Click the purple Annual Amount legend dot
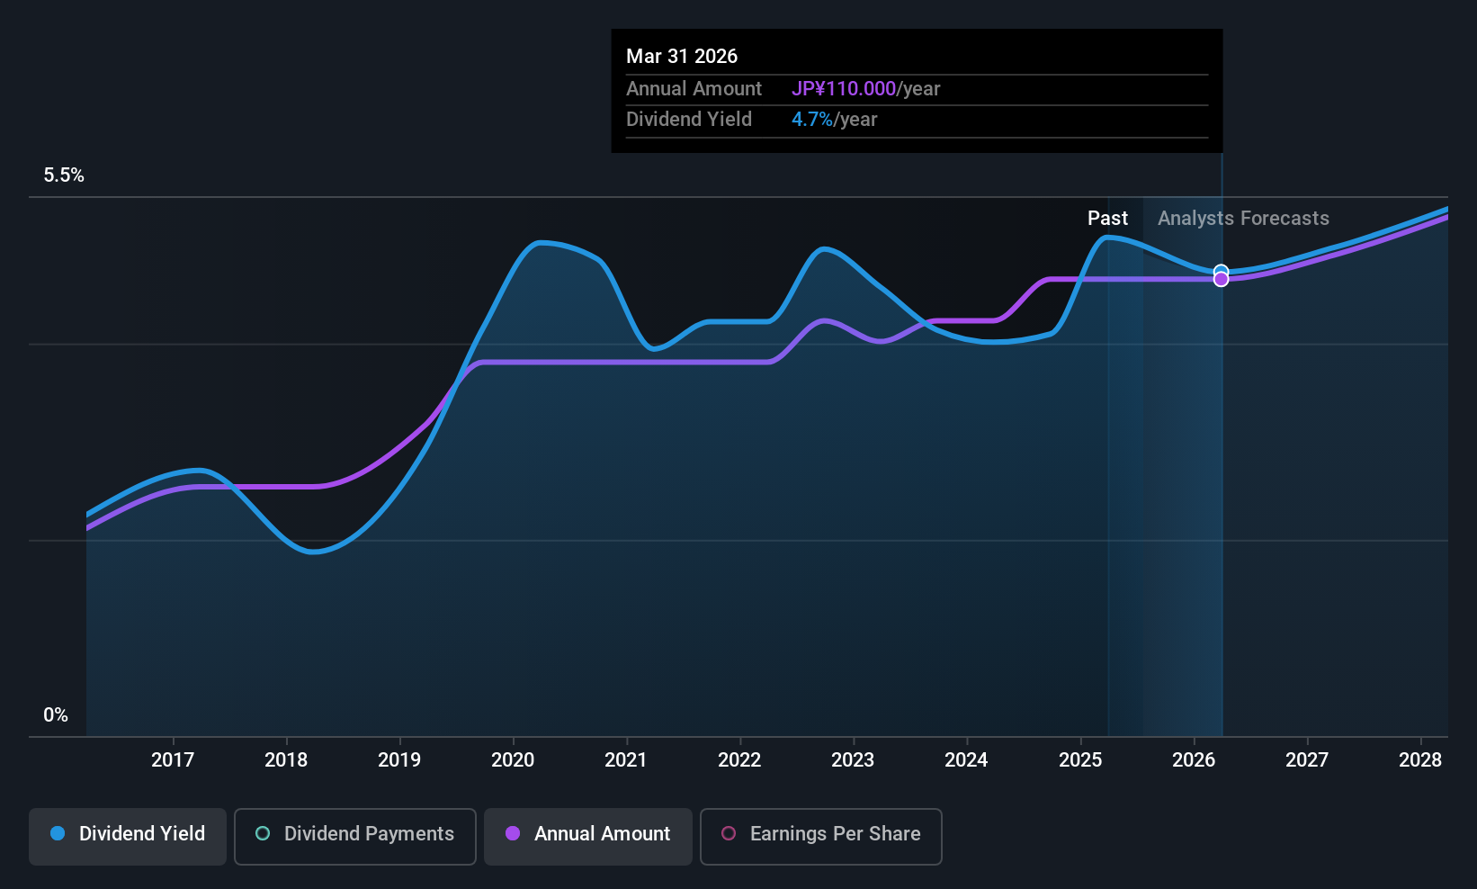This screenshot has width=1477, height=889. (x=513, y=833)
